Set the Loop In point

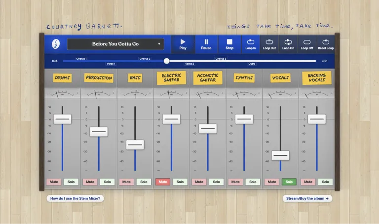tap(250, 44)
